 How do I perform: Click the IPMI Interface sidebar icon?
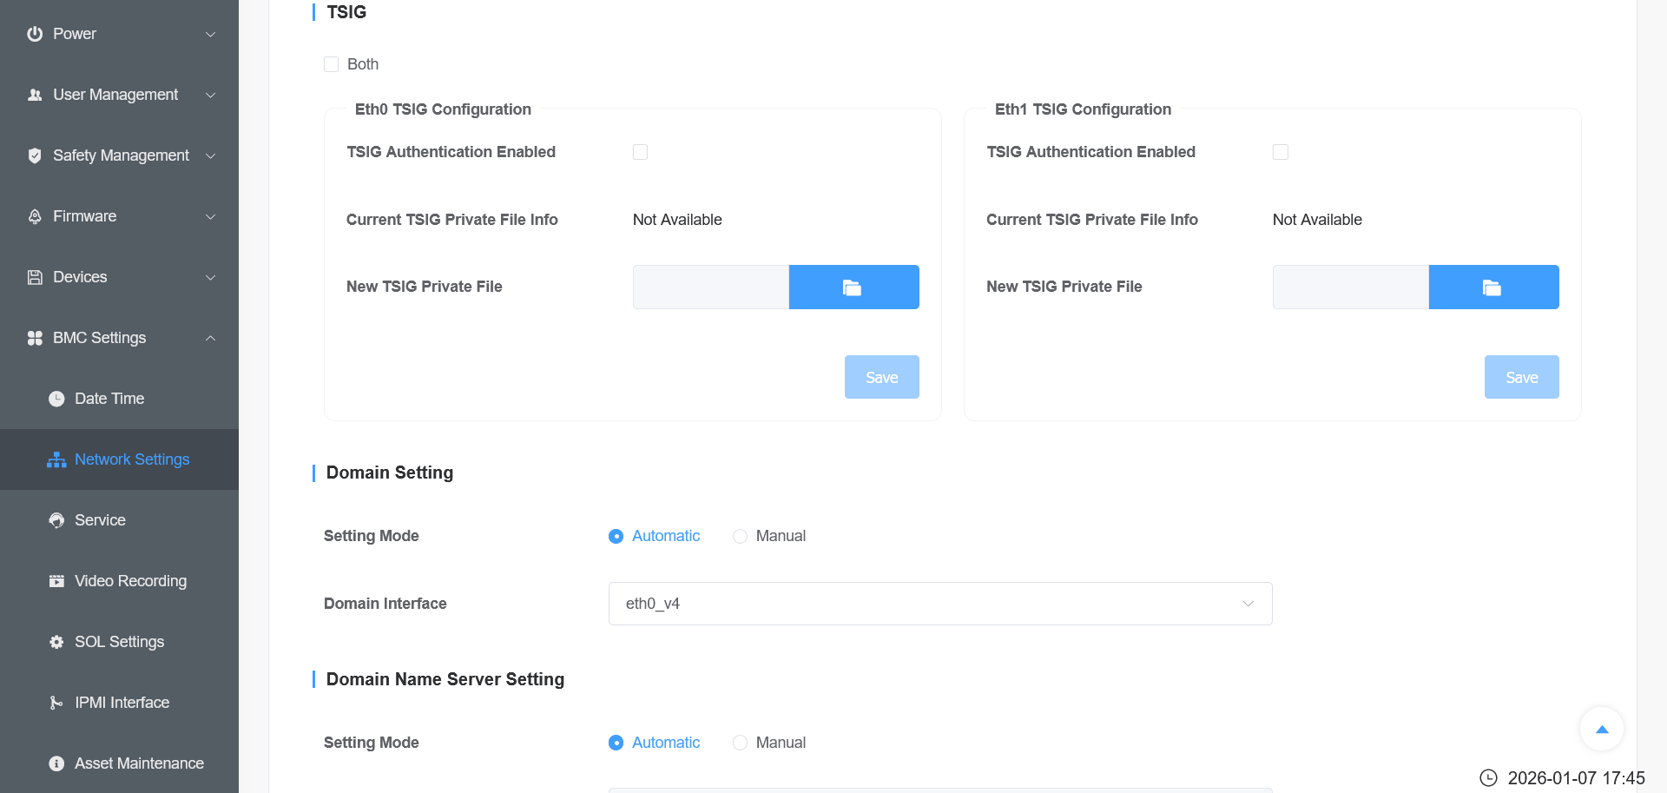56,703
